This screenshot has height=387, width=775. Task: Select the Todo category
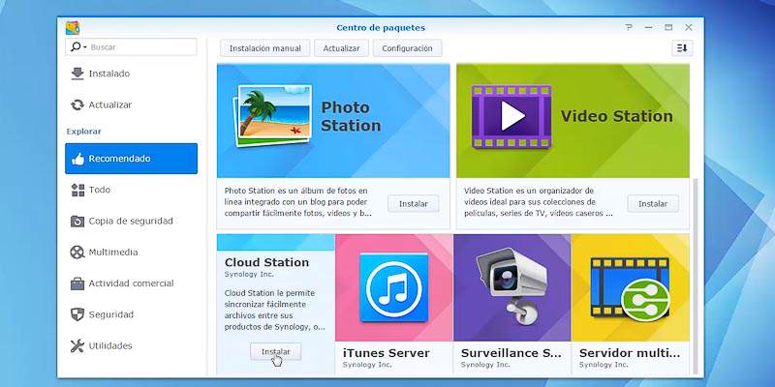point(131,190)
